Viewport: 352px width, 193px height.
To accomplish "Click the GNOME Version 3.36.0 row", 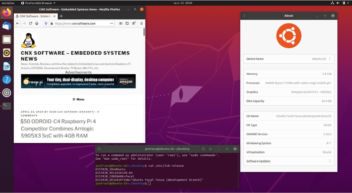I will click(x=289, y=134).
